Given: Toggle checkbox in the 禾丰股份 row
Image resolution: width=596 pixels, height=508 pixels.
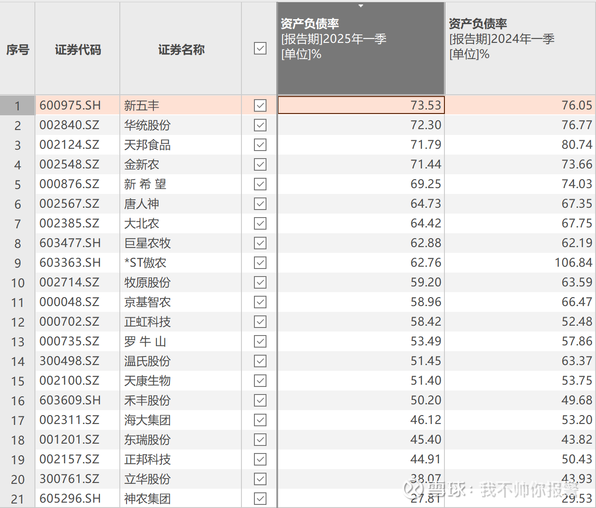Looking at the screenshot, I should (x=260, y=400).
